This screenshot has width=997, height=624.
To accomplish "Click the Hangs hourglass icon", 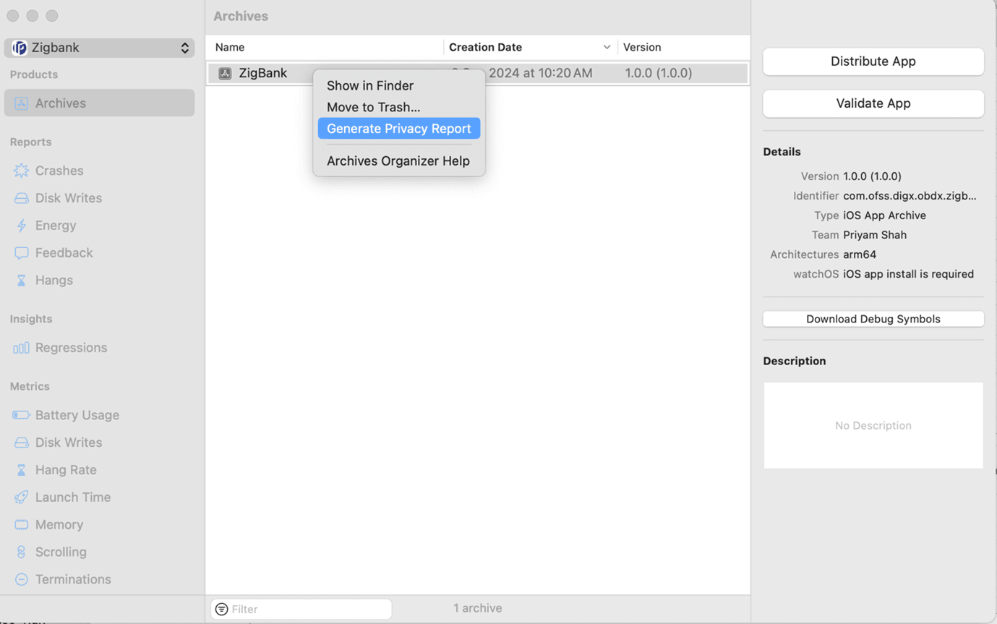I will 22,281.
